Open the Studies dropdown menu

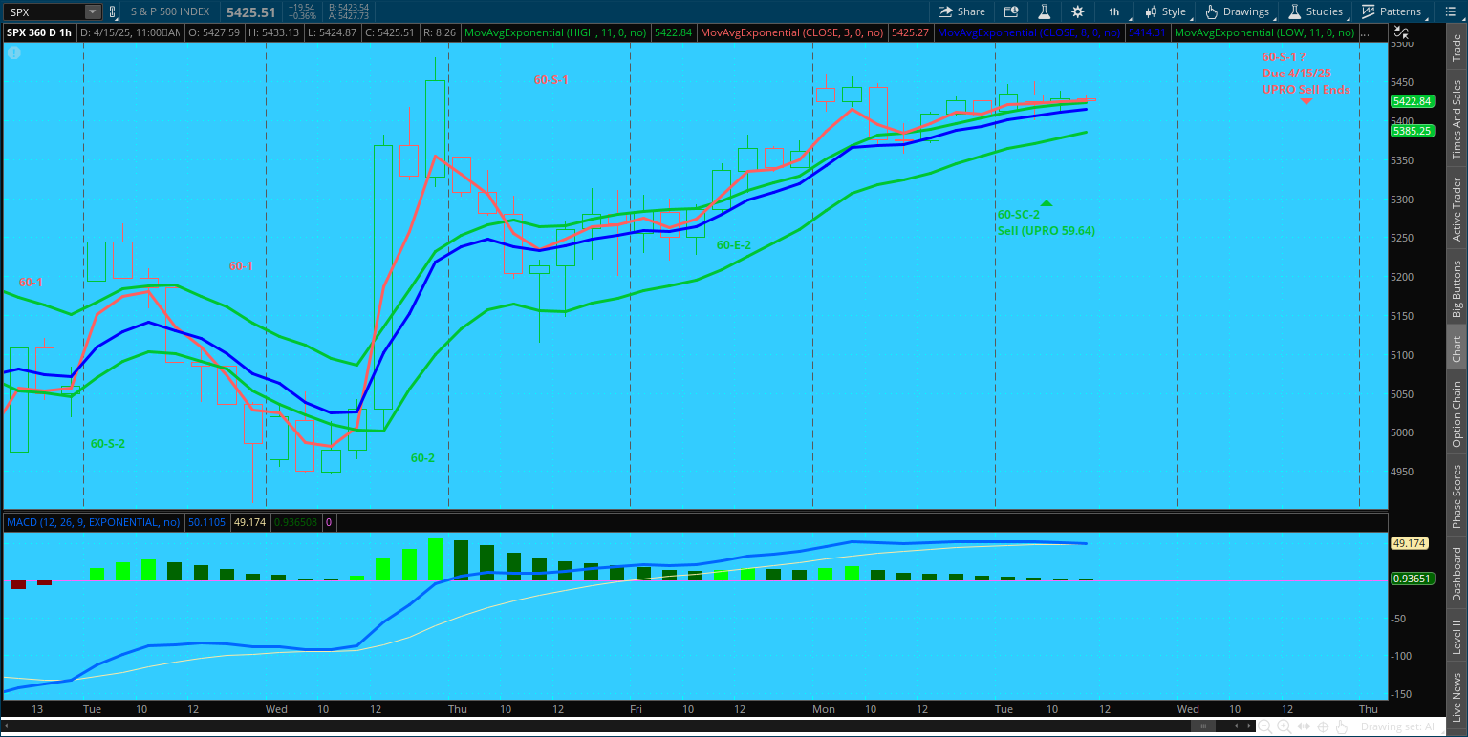tap(1316, 11)
